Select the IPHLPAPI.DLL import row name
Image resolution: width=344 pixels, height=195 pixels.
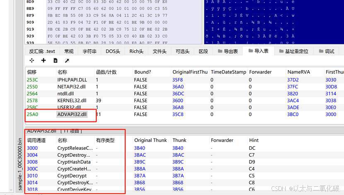[72, 80]
